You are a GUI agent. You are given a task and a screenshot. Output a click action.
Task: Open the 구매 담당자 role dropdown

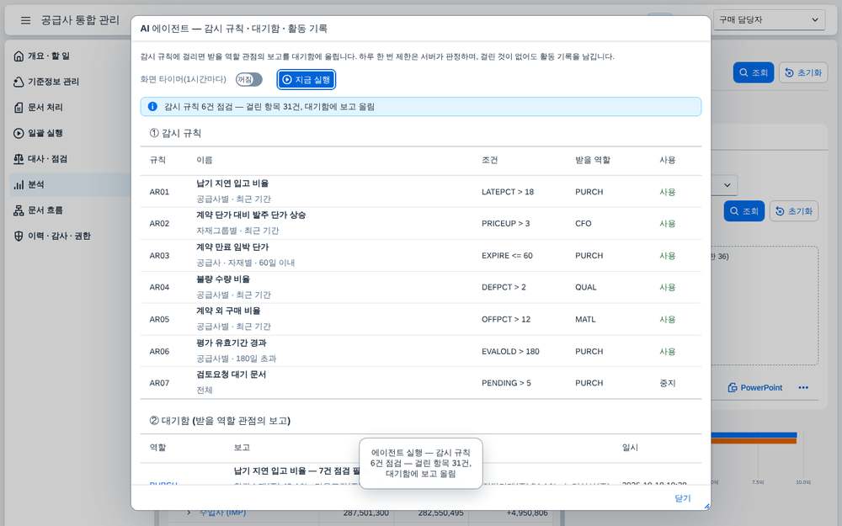click(x=769, y=20)
